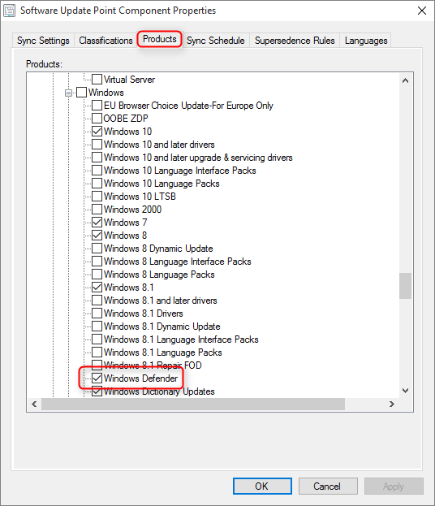Enable Windows 8.1 Dynamic Update checkbox
Viewport: 435px width, 506px height.
97,327
